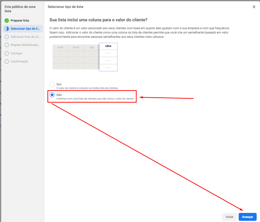Screen dimensions: 260x222
Task: Click the text 'O valor do cliente é incluído'
Action: (x=87, y=88)
